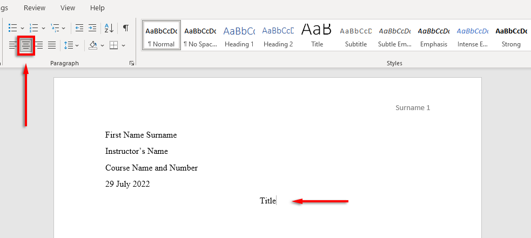Viewport: 531px width, 238px height.
Task: Toggle Center alignment button
Action: click(x=26, y=45)
